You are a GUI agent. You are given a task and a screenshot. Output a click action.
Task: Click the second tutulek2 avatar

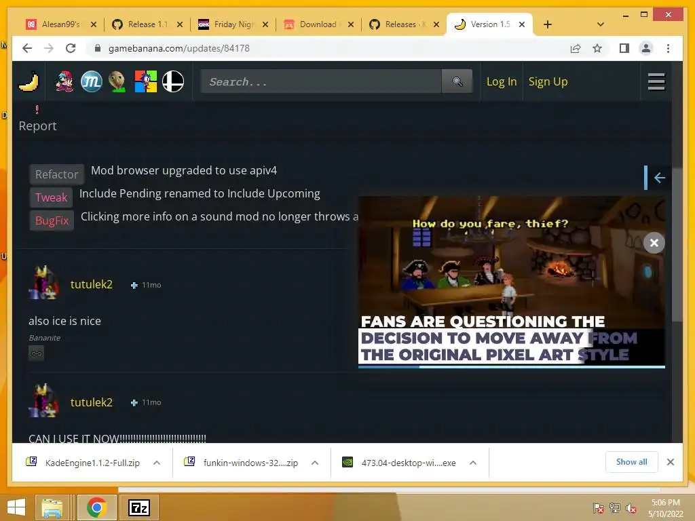(x=43, y=401)
